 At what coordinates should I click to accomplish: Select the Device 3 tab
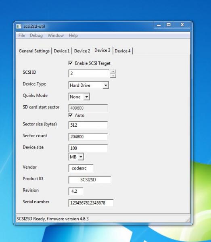click(102, 50)
